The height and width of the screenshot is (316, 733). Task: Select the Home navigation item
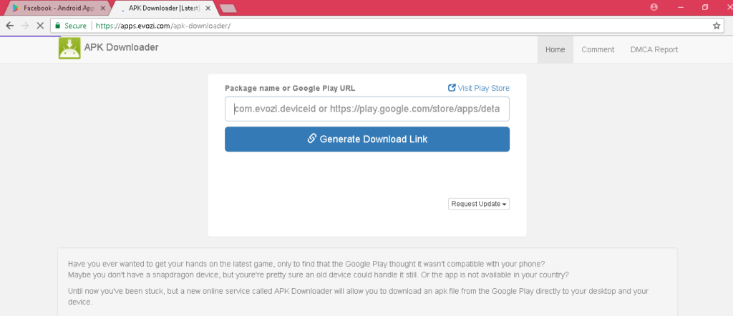click(555, 49)
